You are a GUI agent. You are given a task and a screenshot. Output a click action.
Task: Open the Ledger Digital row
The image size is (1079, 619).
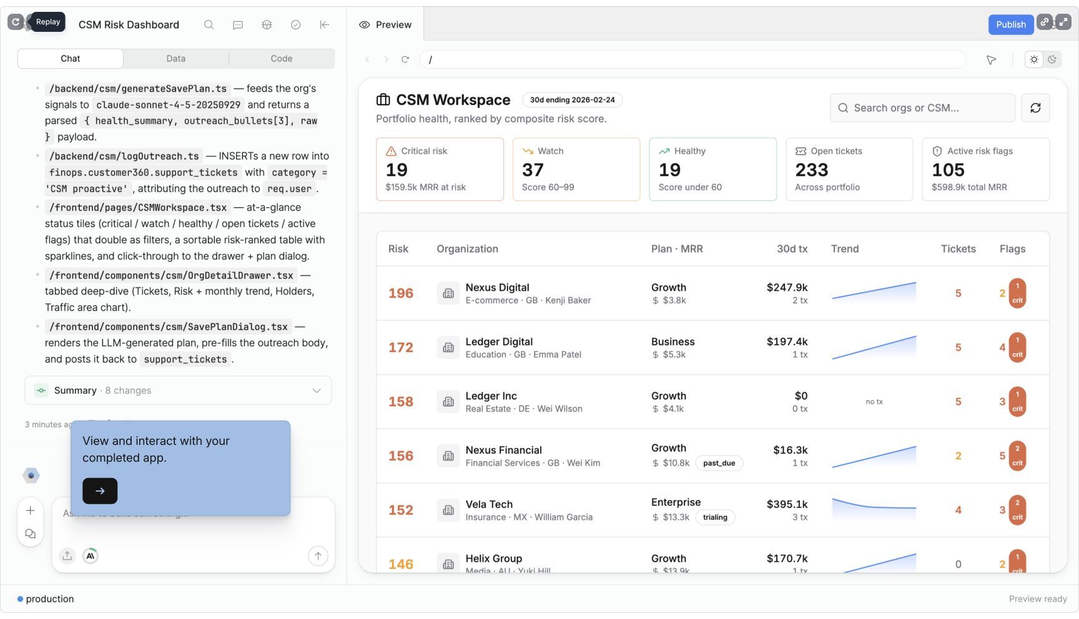(712, 348)
